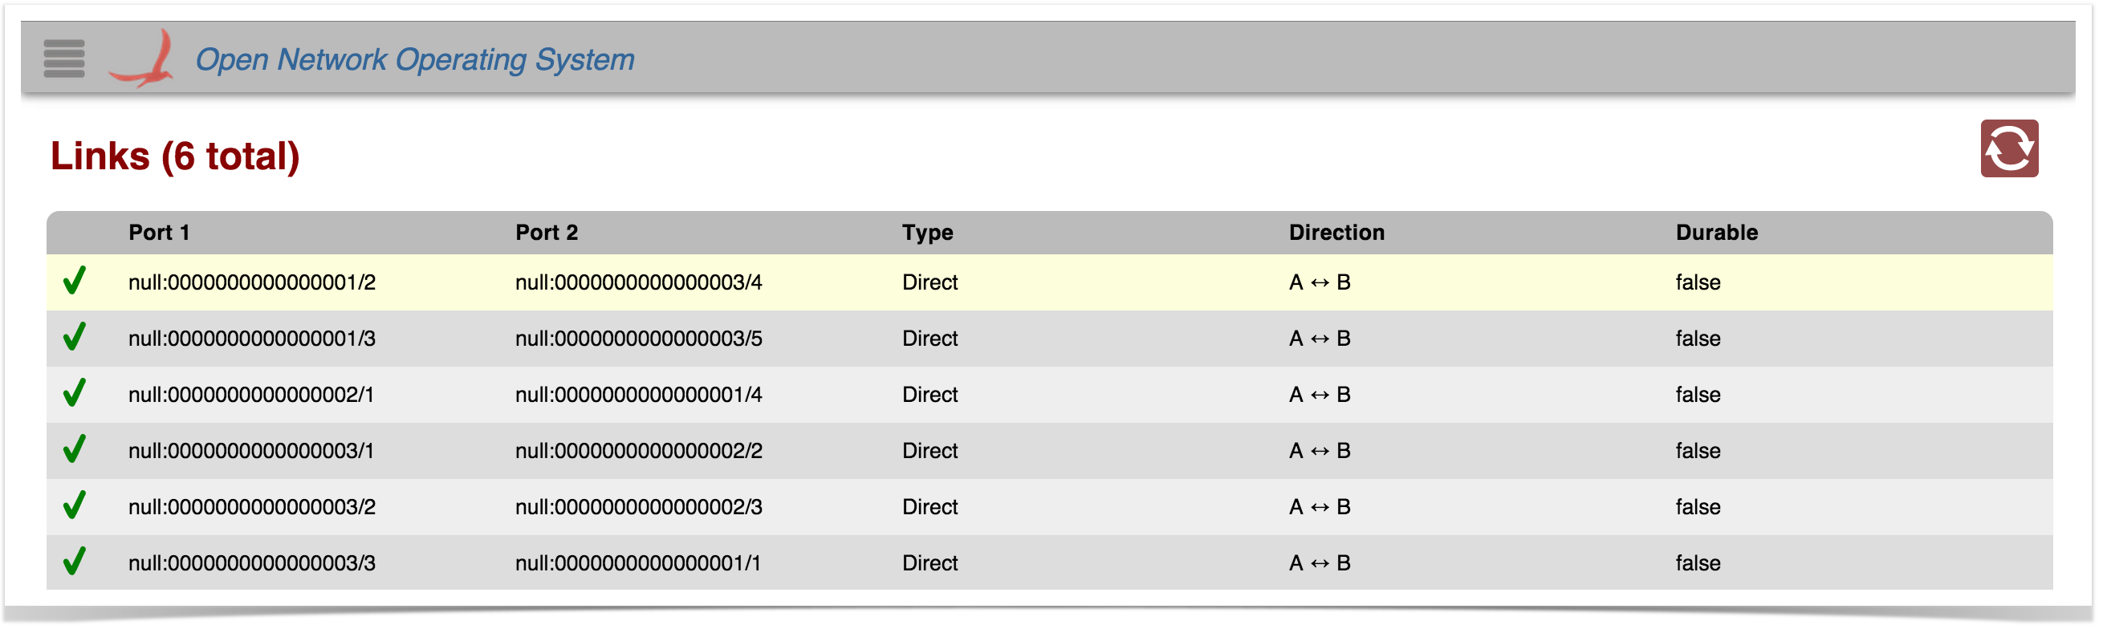2103x629 pixels.
Task: Select Port 2 cell null:0000000000000002/2
Action: [638, 451]
